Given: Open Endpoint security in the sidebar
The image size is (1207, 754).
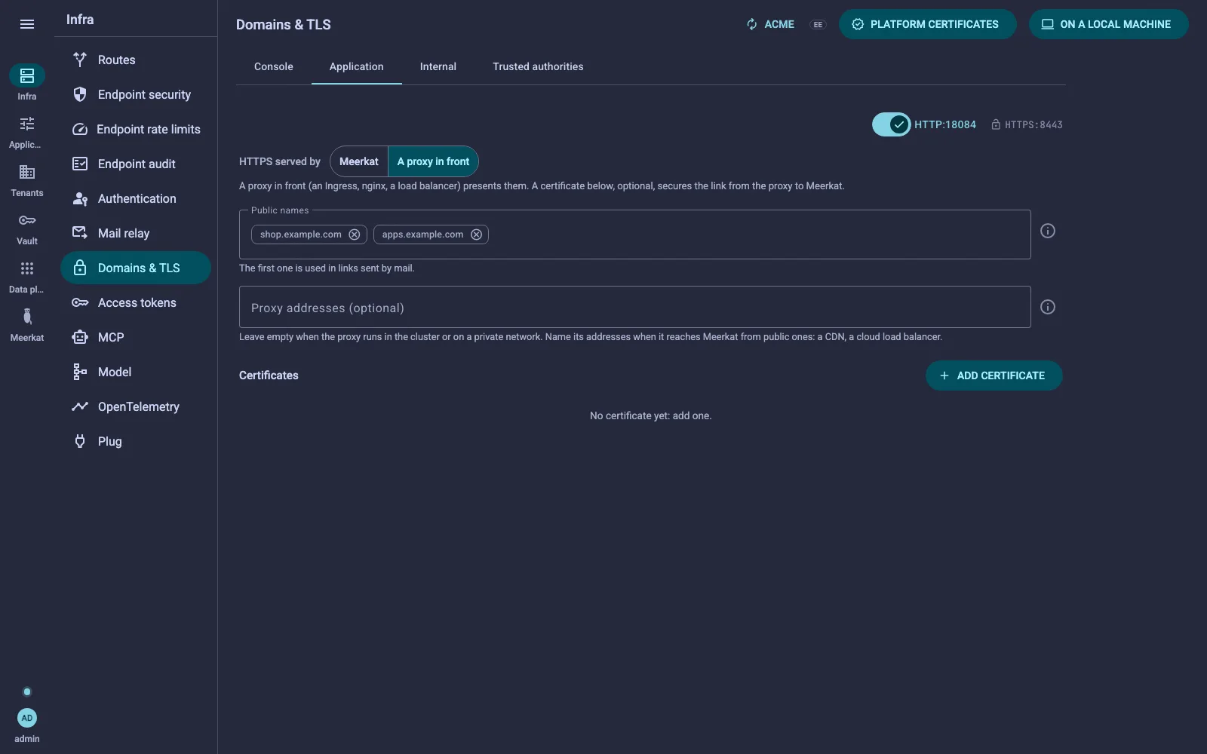Looking at the screenshot, I should point(136,94).
